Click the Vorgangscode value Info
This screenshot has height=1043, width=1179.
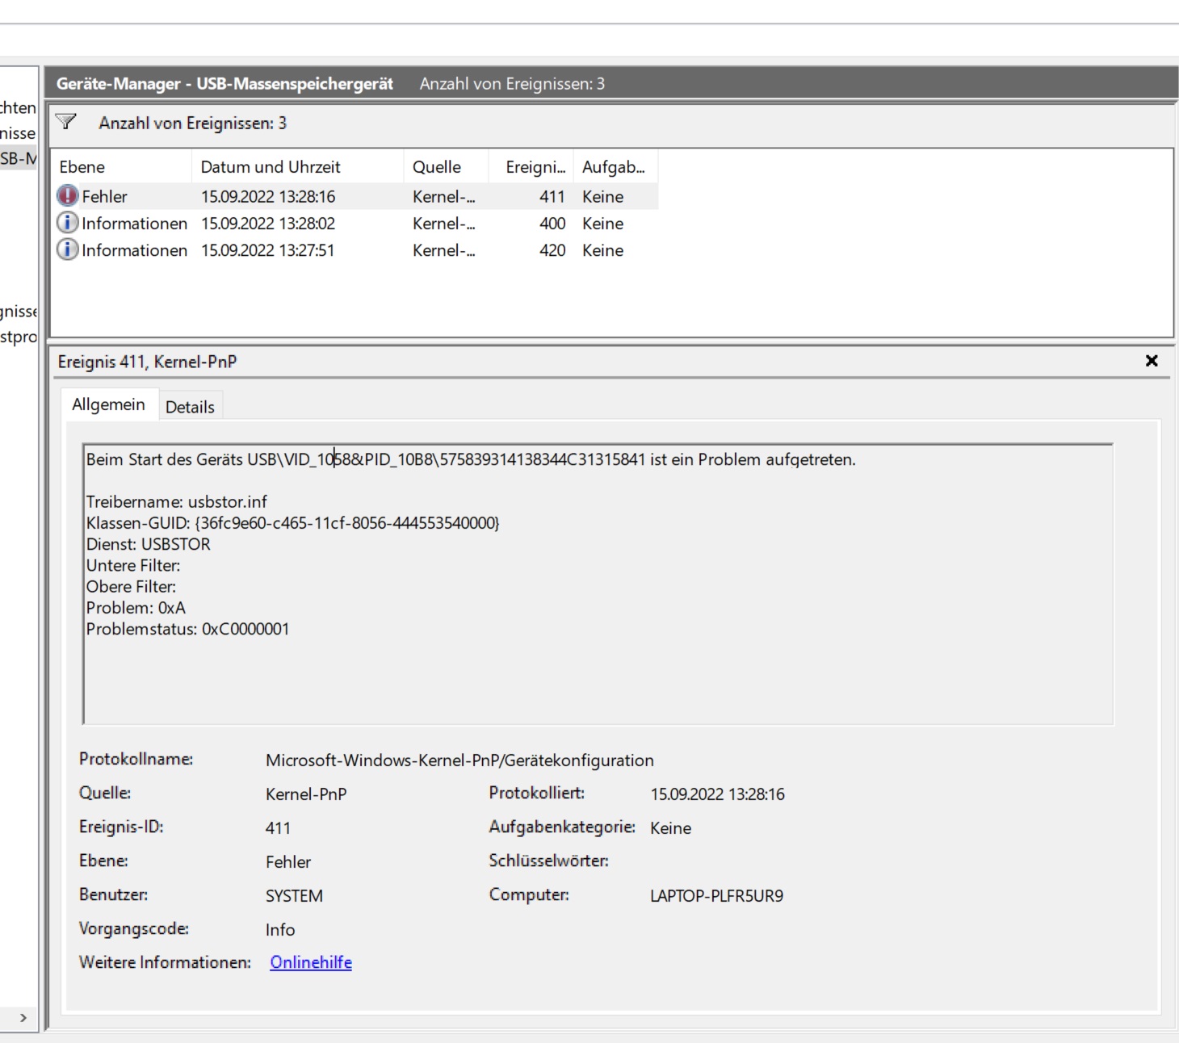280,930
